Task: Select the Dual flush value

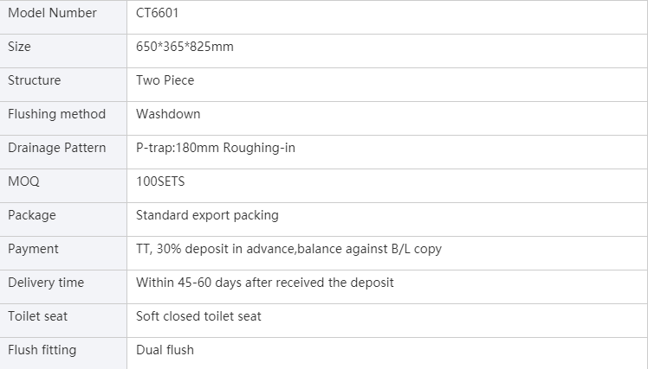Action: click(165, 350)
